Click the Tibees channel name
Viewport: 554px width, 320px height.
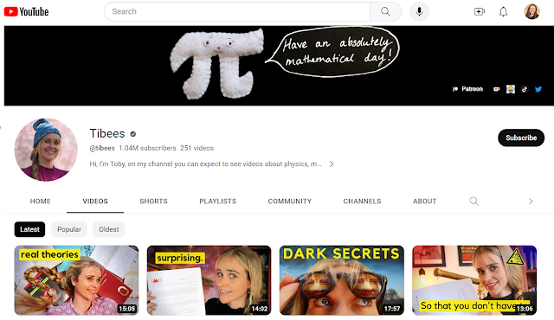click(107, 133)
